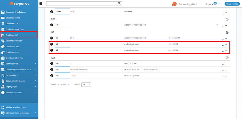Viewport: 242px width, 119px height.
Task: Open actions dropdown for TXT spf record
Action: click(224, 64)
